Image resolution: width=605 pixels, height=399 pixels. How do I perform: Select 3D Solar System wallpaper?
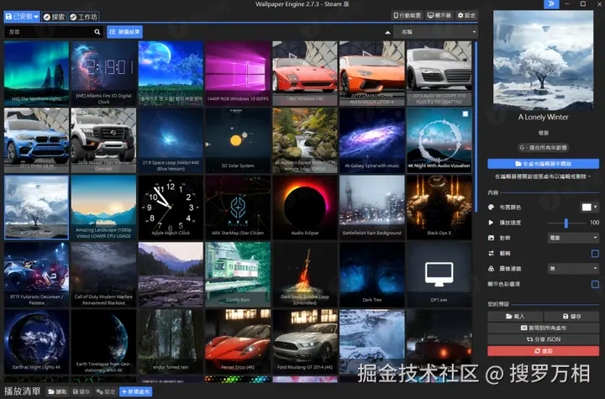(238, 140)
